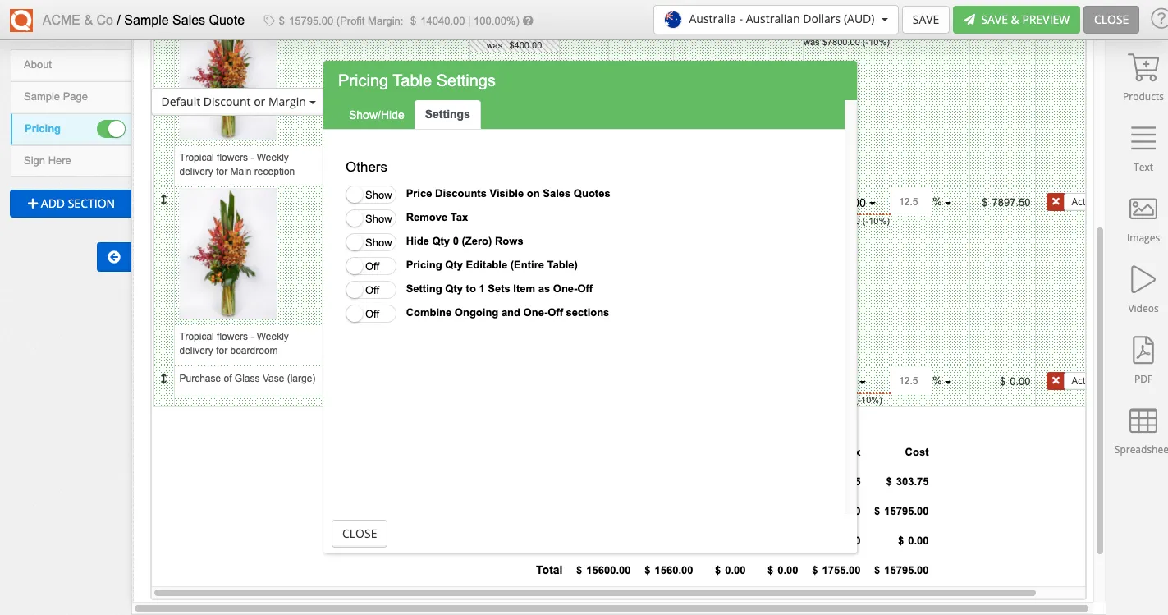Toggle the Pricing section off
The width and height of the screenshot is (1168, 615).
point(112,129)
